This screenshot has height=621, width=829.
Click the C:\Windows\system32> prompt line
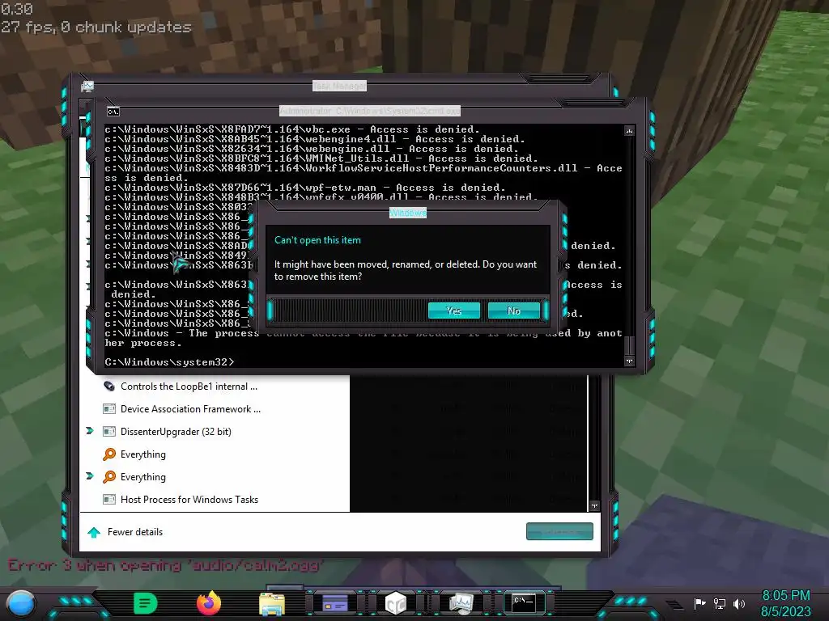click(x=169, y=362)
